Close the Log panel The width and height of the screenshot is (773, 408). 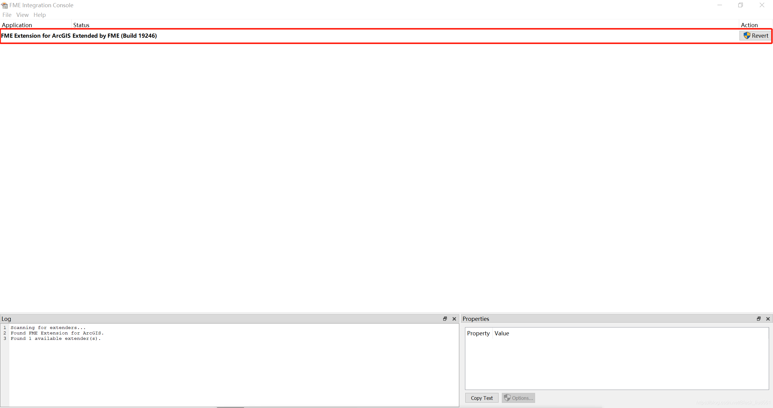454,319
